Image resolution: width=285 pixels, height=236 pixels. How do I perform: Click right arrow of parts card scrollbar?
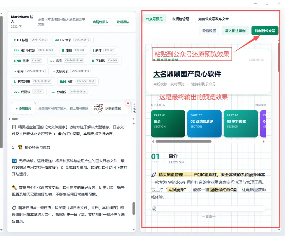[264, 141]
